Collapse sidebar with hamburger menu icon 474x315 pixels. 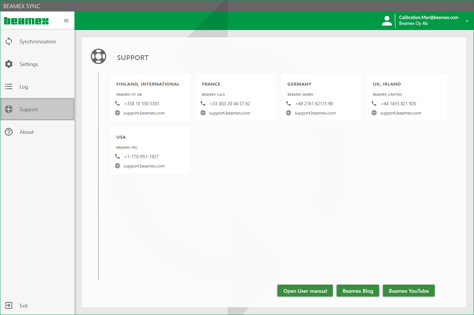(x=66, y=21)
